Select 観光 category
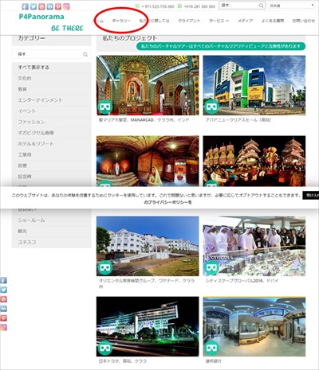This screenshot has height=370, width=319. coord(52,231)
